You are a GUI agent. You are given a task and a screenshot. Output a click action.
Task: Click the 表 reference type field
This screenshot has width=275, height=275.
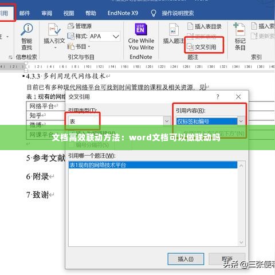click(116, 121)
